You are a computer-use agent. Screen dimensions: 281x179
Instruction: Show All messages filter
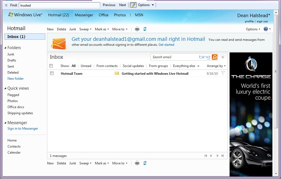point(74,66)
